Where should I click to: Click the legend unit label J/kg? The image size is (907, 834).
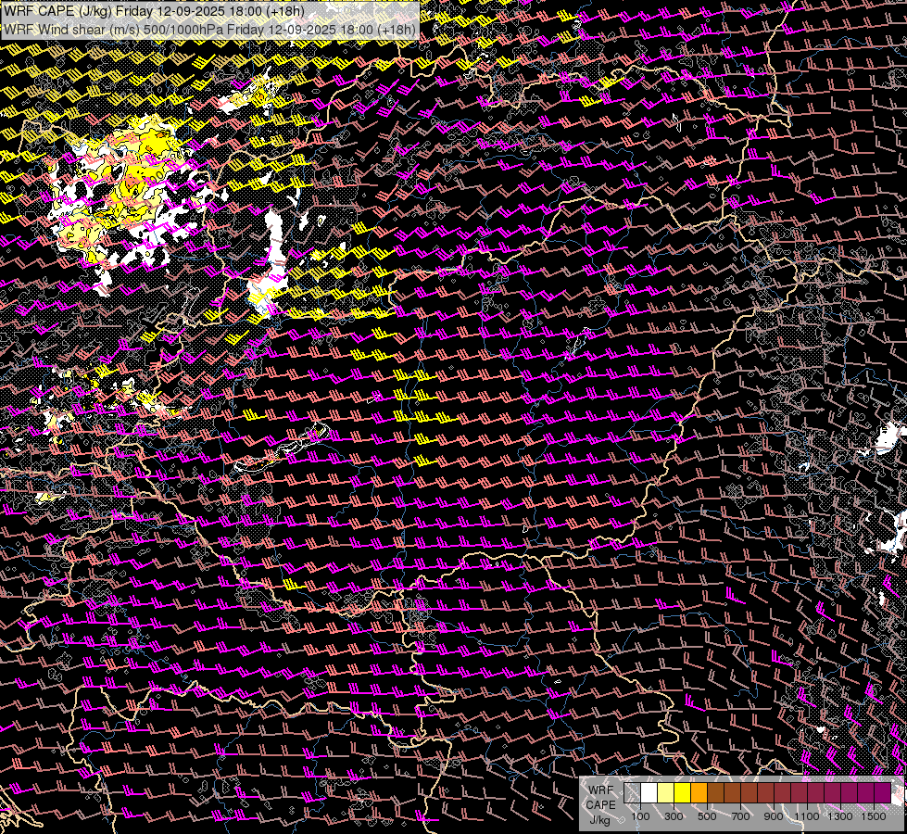pos(599,820)
